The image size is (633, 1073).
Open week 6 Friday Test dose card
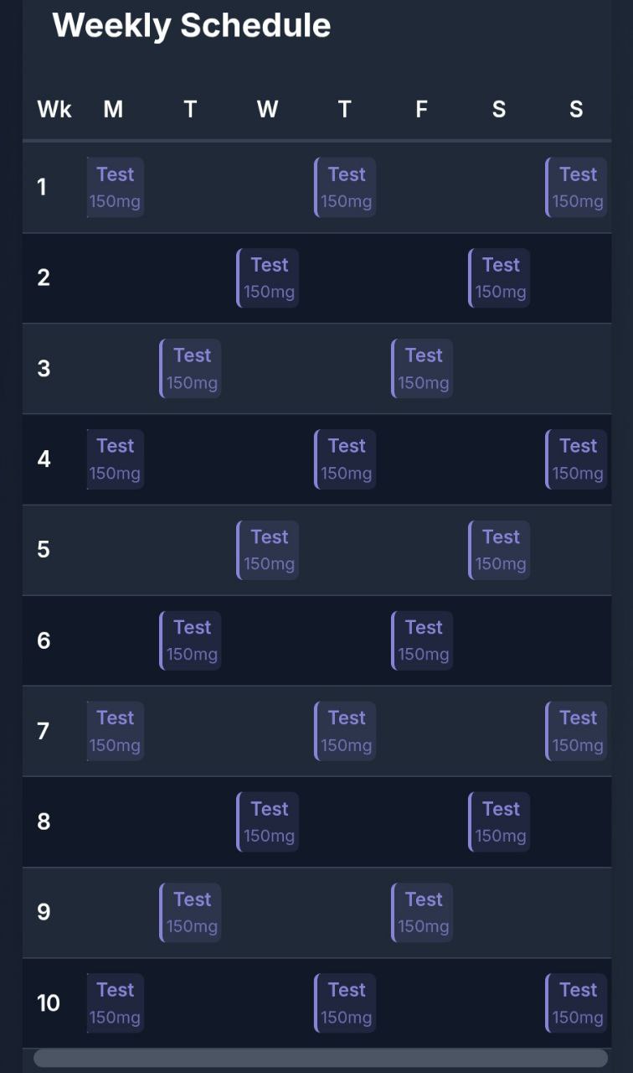pos(423,640)
